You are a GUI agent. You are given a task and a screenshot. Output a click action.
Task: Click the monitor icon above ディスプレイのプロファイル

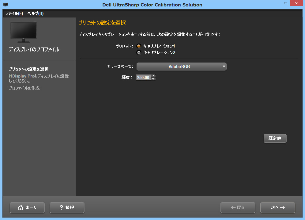tap(24, 32)
